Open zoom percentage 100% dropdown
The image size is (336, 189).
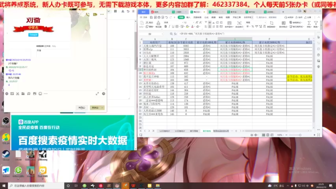279,135
